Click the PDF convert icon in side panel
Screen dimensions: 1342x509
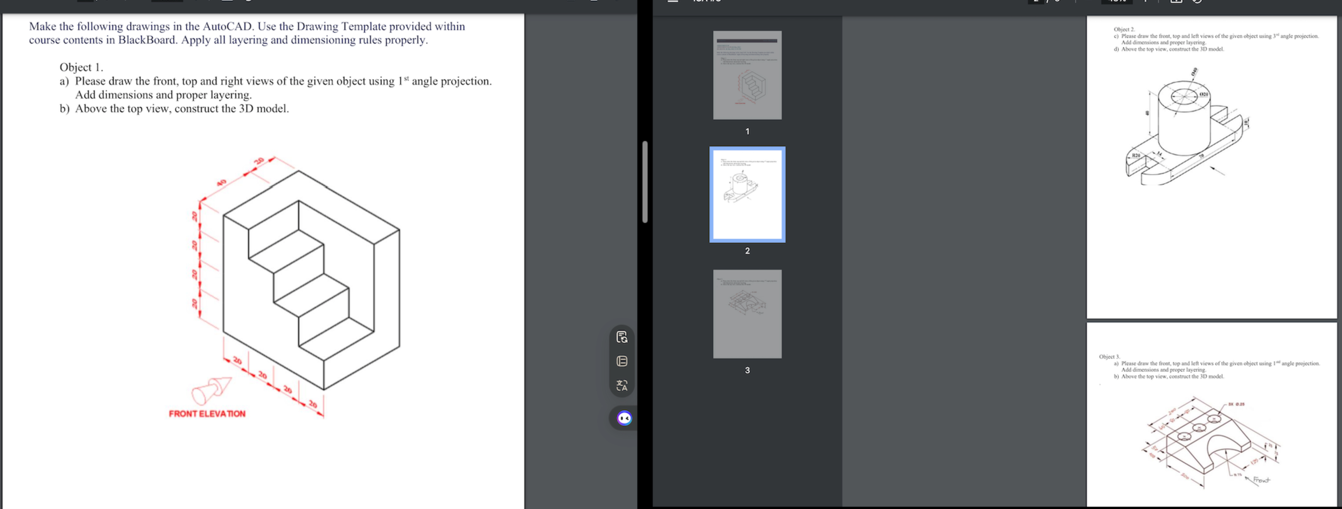[622, 337]
